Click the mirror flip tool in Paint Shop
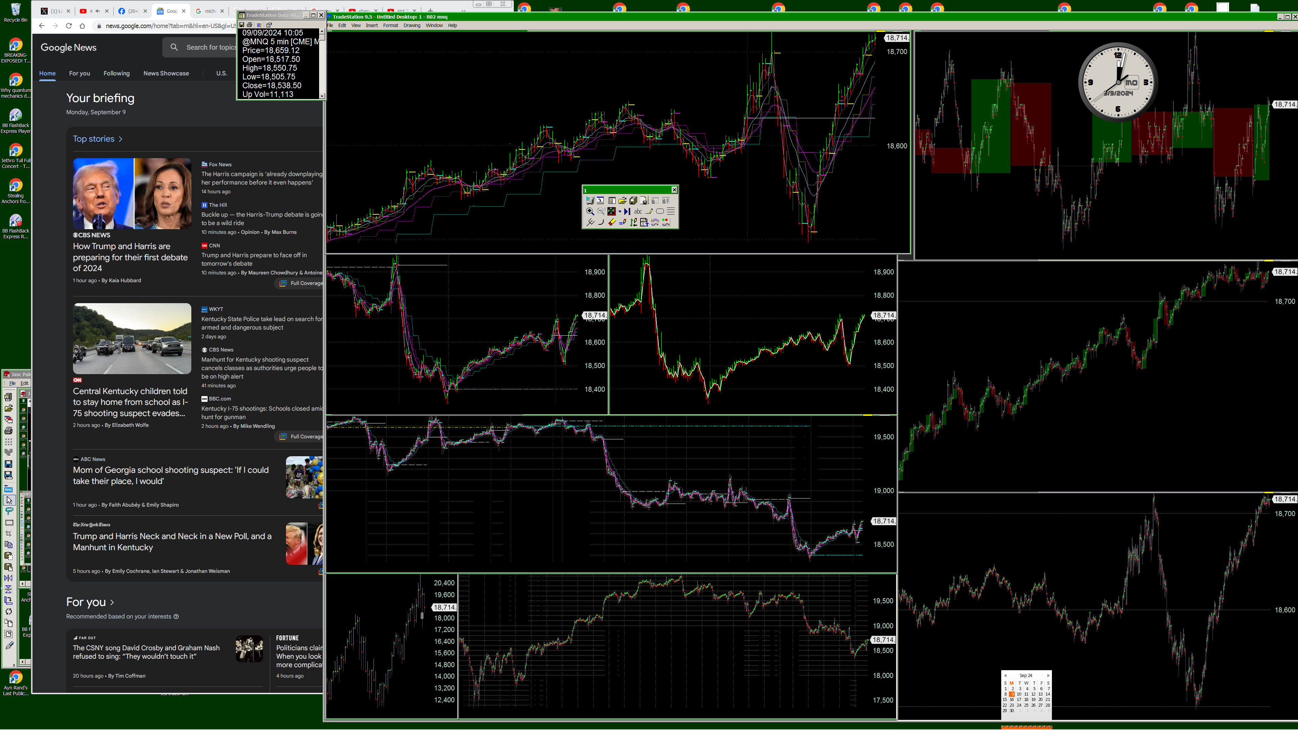Viewport: 1298px width, 730px height. pyautogui.click(x=8, y=578)
